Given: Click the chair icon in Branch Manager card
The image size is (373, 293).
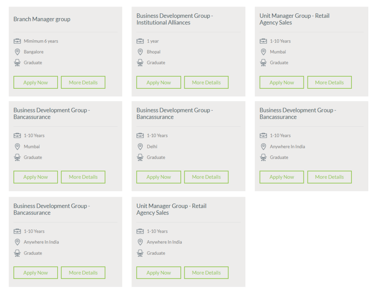Looking at the screenshot, I should pos(17,63).
